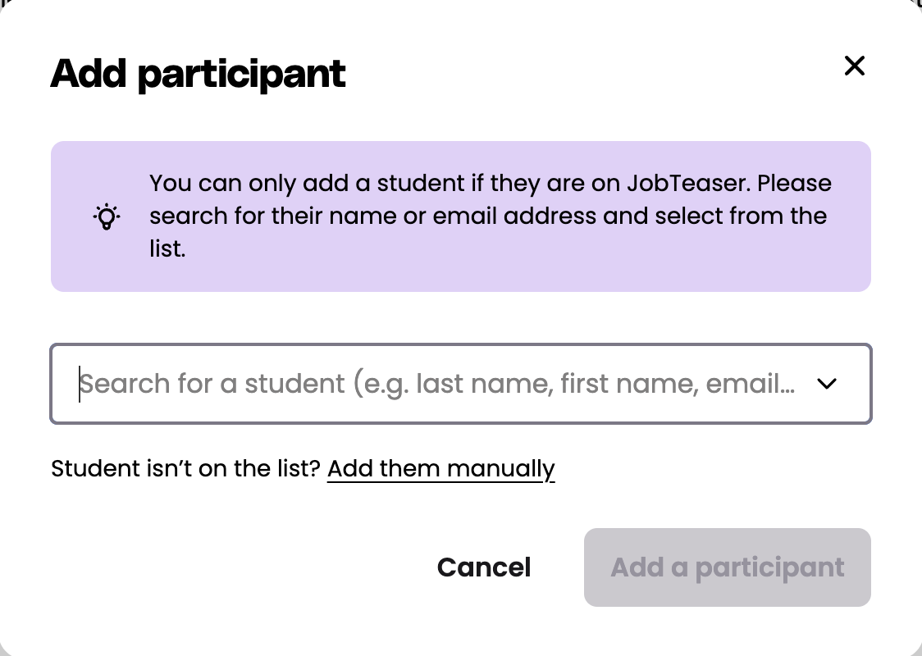The height and width of the screenshot is (656, 922).
Task: Open the student list with the down arrow
Action: click(827, 384)
